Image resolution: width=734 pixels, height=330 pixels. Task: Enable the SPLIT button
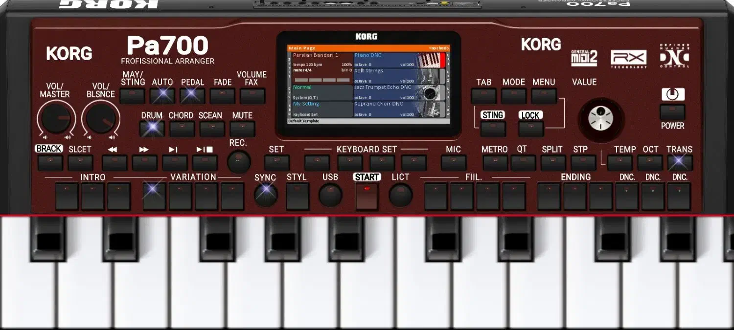(552, 163)
